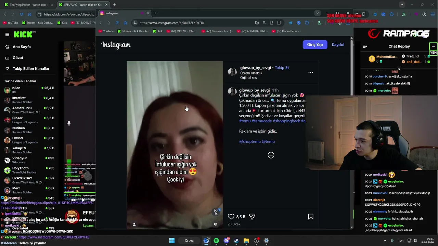438x246 pixels.
Task: Open the Windows Start menu
Action: tap(172, 241)
